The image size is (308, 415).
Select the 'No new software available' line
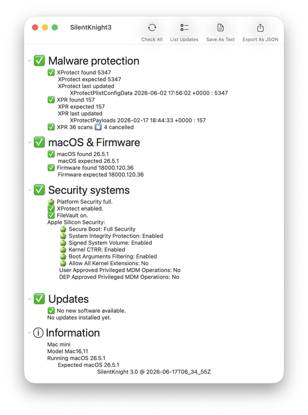click(x=87, y=311)
